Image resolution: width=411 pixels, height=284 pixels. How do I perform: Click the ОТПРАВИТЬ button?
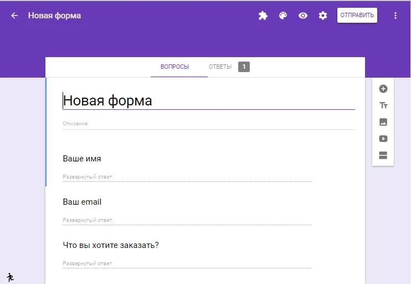click(357, 16)
